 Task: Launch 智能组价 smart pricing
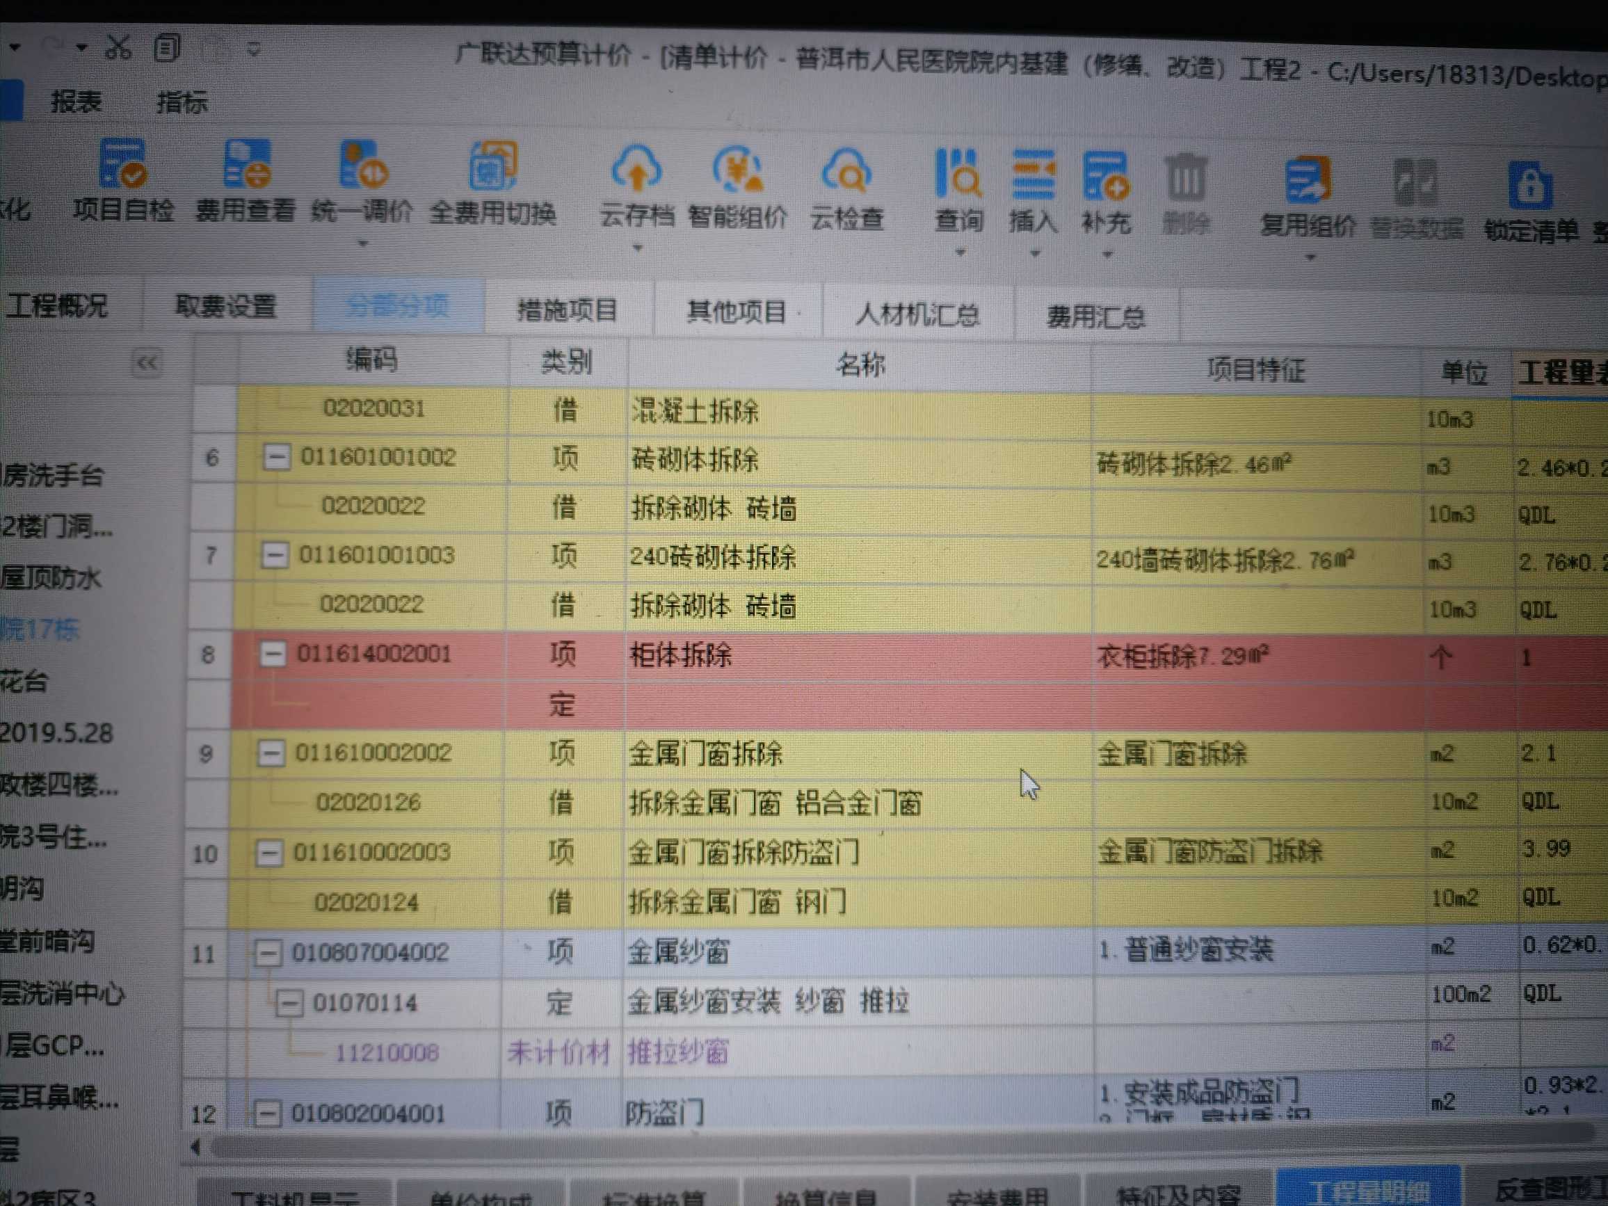[x=736, y=175]
